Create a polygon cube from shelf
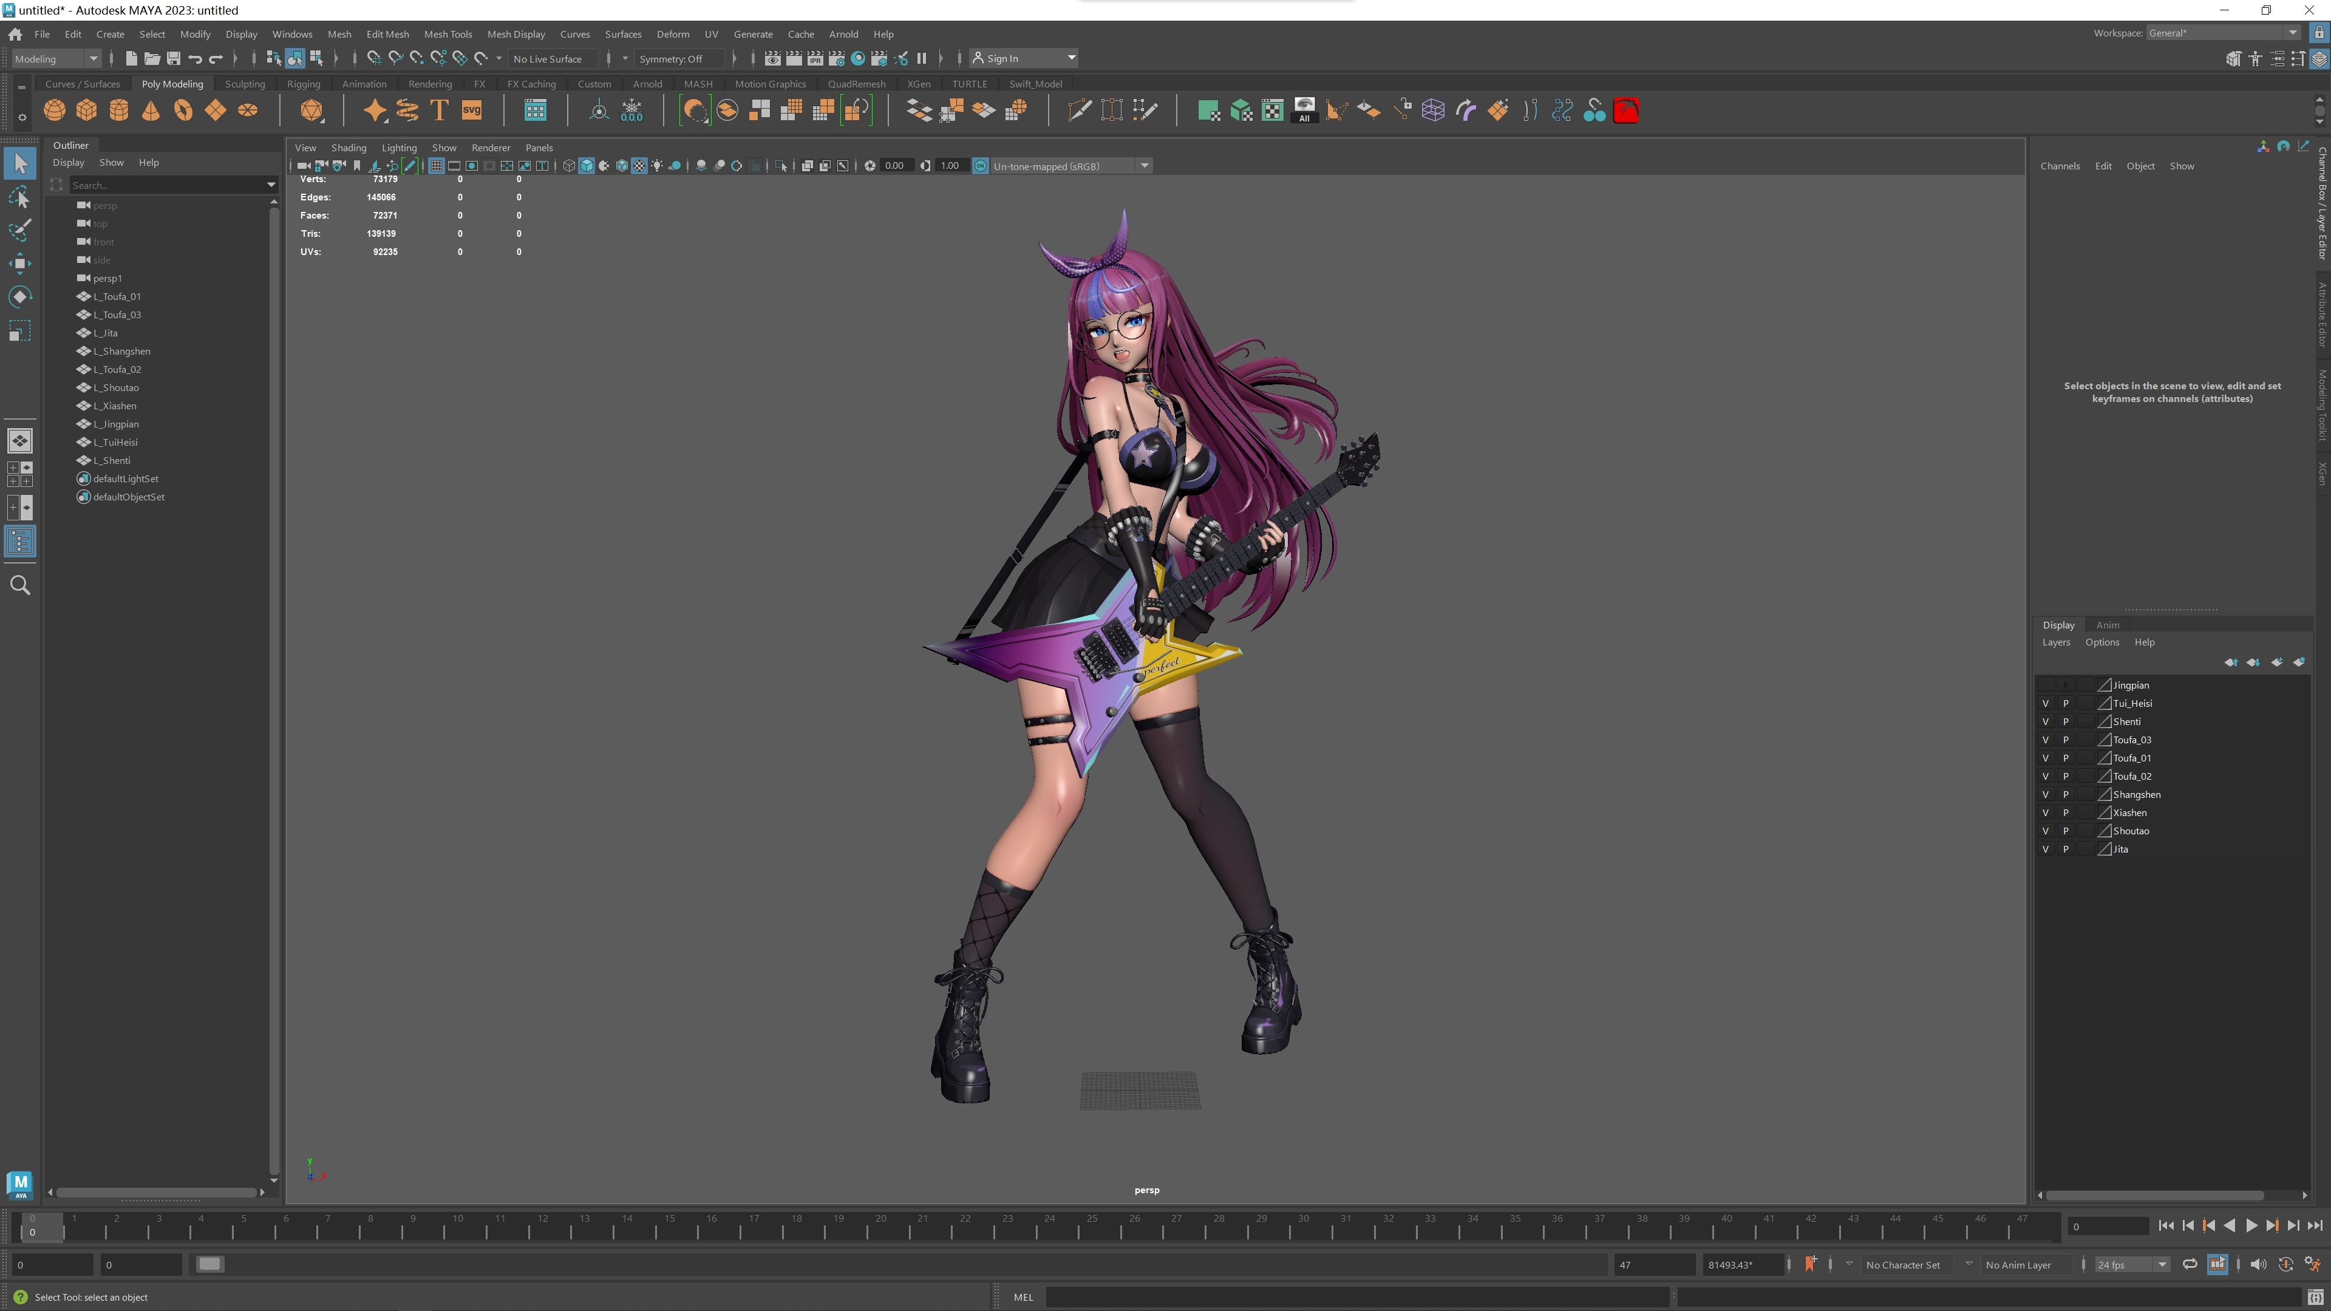This screenshot has height=1311, width=2331. 87,111
